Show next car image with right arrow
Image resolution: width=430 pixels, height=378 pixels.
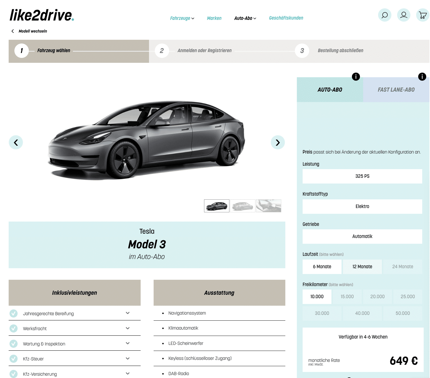tap(278, 142)
